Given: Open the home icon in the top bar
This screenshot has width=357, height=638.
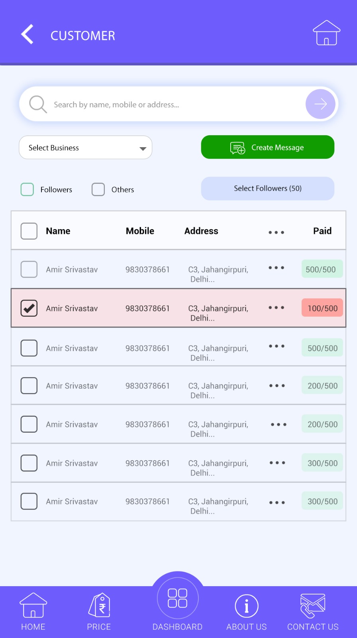Looking at the screenshot, I should tap(326, 33).
